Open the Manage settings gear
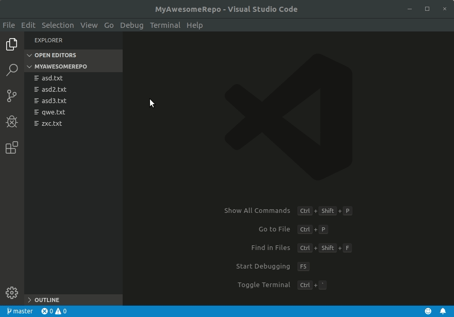 (11, 292)
